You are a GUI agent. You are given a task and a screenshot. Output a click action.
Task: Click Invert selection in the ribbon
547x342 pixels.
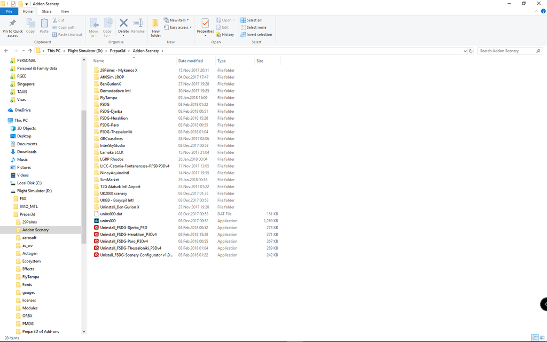click(x=256, y=35)
